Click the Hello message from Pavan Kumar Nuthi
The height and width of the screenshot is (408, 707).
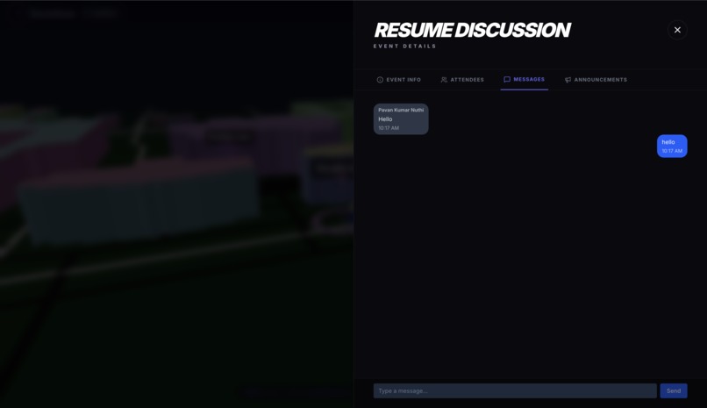tap(401, 119)
